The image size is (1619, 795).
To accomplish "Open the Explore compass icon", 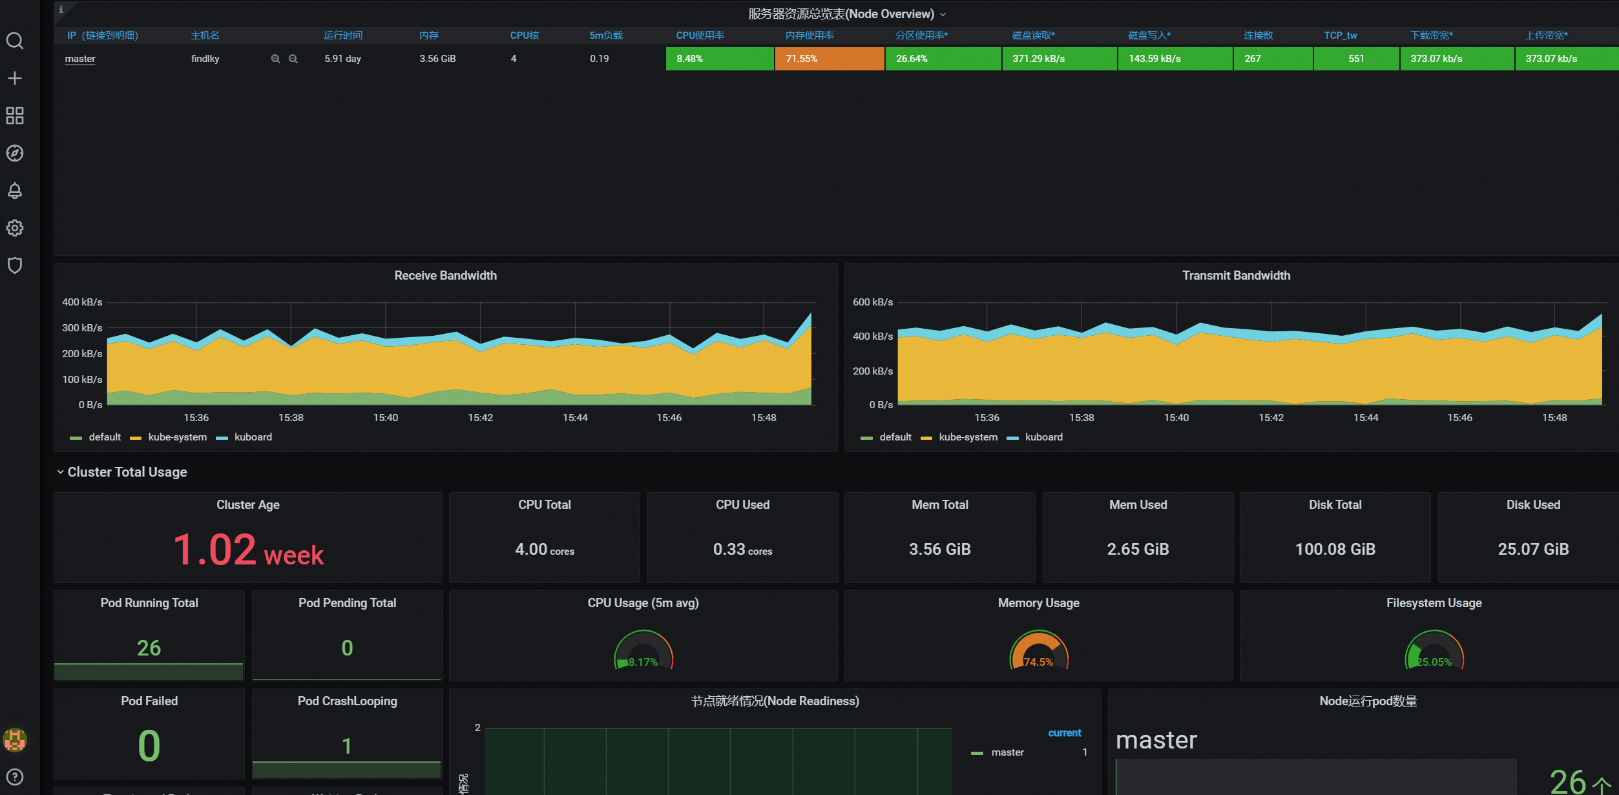I will [x=15, y=153].
